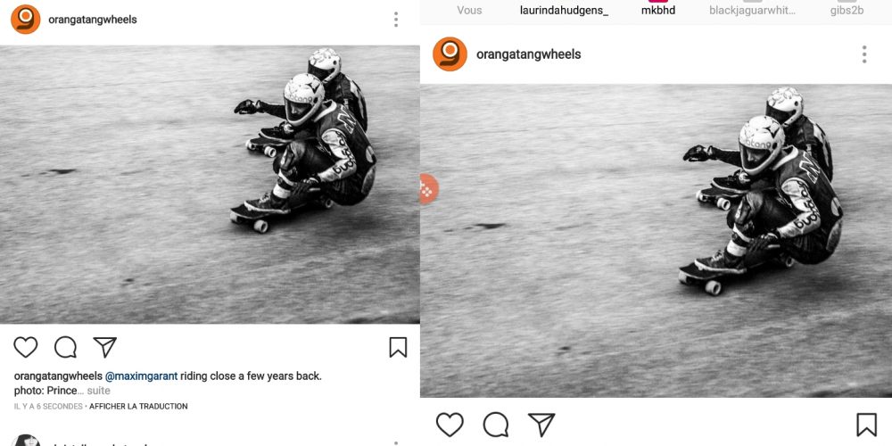Viewport: 892px width, 446px height.
Task: Open orangatangwheels avatar on right post
Action: click(x=450, y=54)
